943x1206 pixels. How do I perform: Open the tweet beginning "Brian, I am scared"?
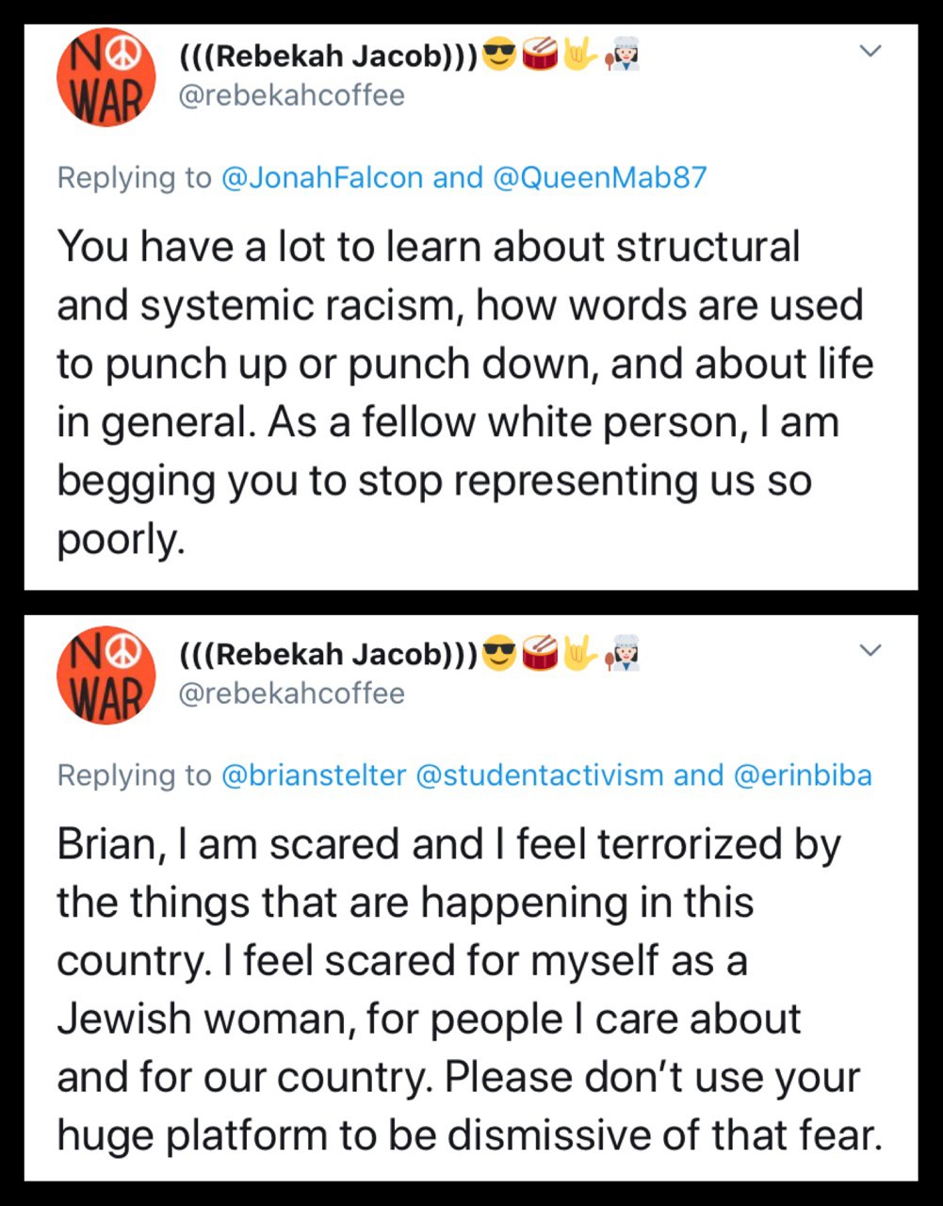tap(470, 989)
